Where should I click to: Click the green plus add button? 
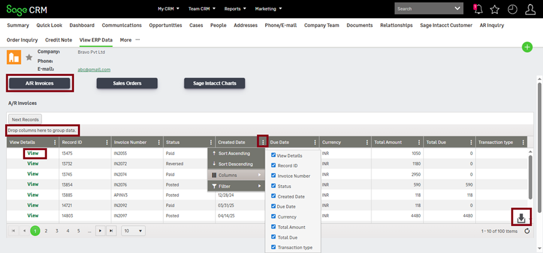[527, 48]
